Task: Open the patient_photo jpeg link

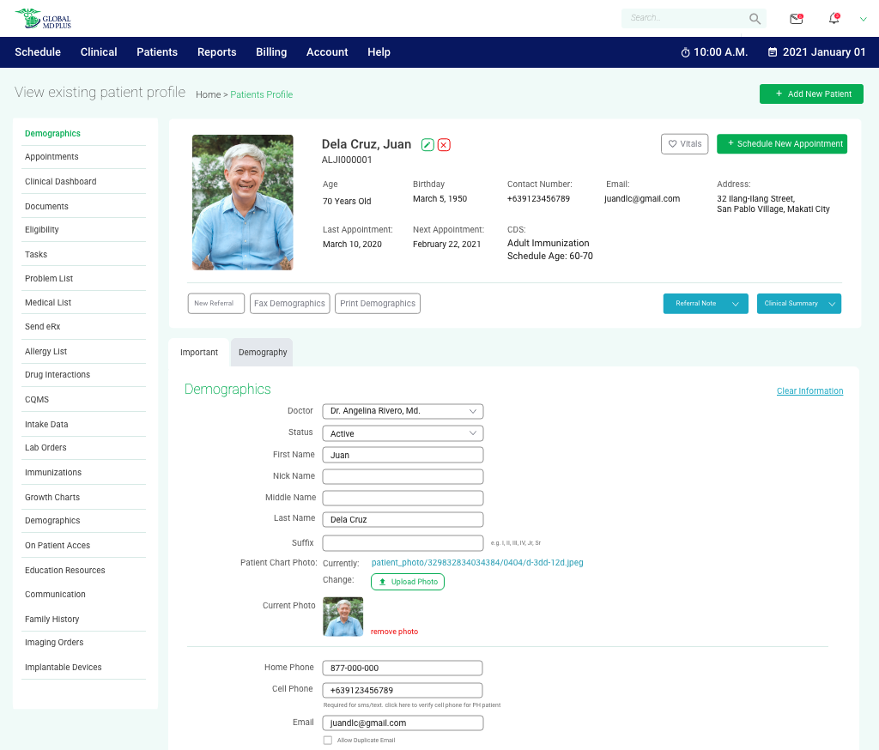Action: (477, 562)
